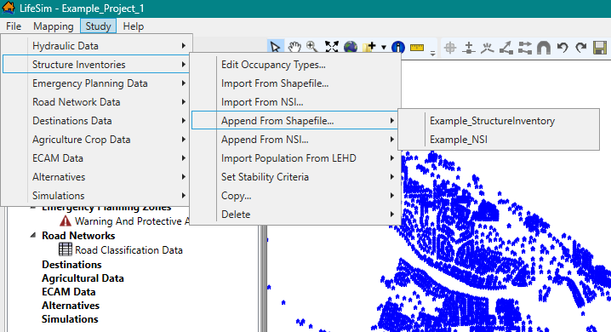Close the open Study menu
611x332 pixels.
[x=98, y=26]
